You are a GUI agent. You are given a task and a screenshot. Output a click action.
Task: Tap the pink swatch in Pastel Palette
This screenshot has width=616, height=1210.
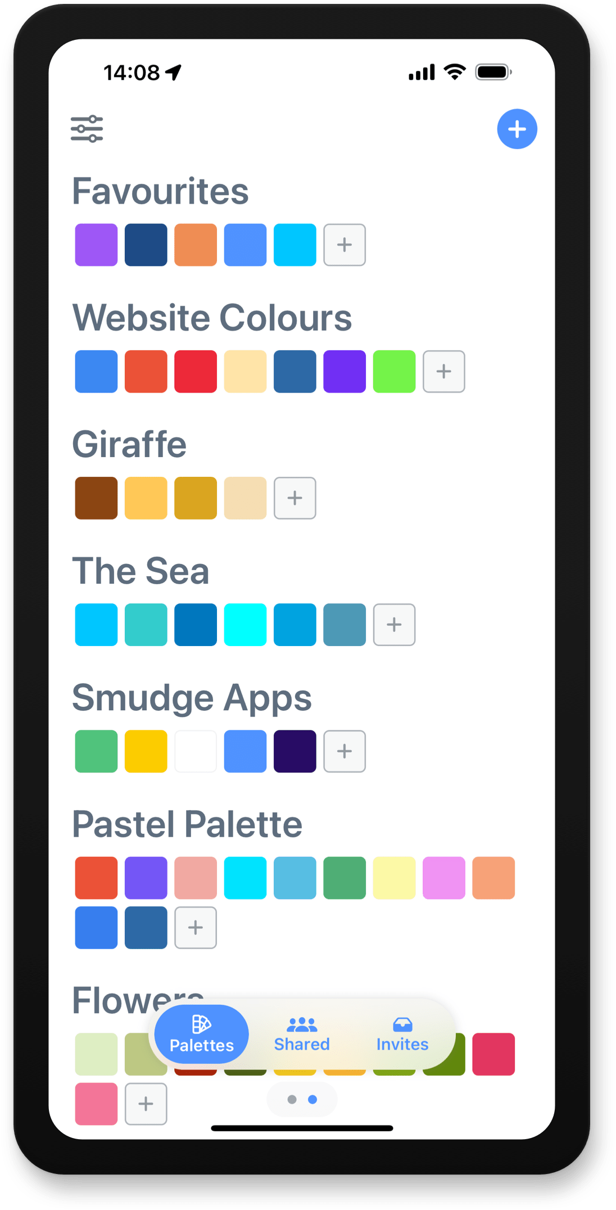[444, 878]
